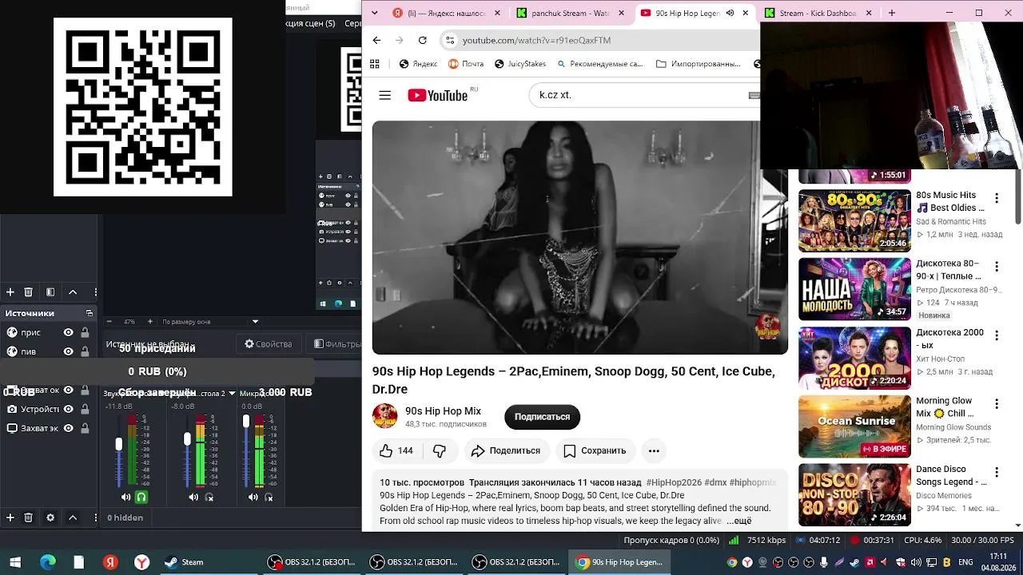Image resolution: width=1023 pixels, height=575 pixels.
Task: Open a new Chrome tab
Action: [x=892, y=13]
